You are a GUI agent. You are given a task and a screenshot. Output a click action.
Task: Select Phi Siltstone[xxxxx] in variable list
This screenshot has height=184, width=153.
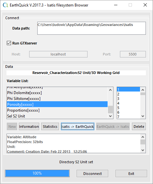pos(57,99)
